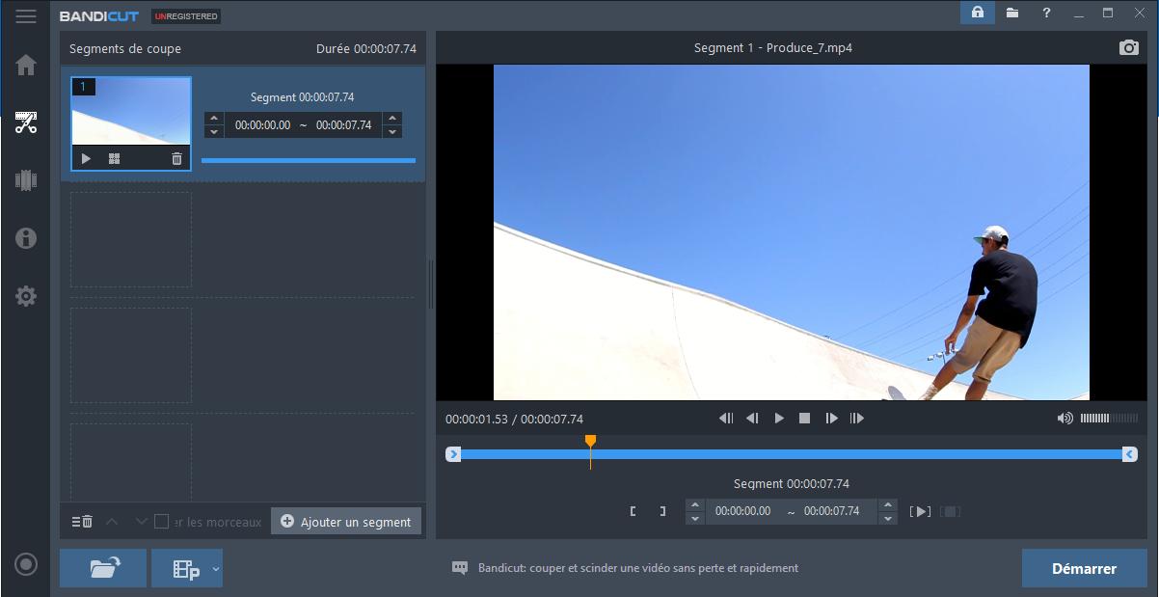Click the split grid icon on segment thumbnail

115,159
